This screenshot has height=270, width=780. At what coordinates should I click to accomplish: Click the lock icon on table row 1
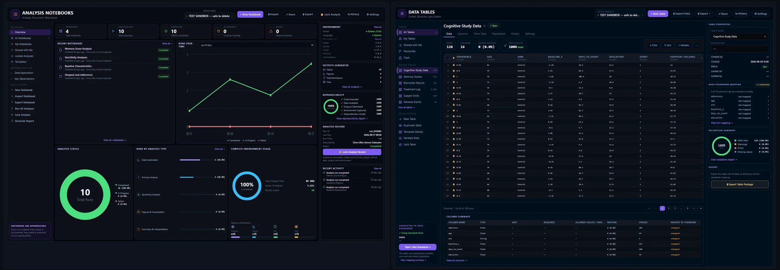coord(454,65)
